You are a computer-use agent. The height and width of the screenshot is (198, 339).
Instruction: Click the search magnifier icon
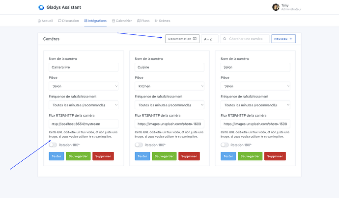coord(225,39)
